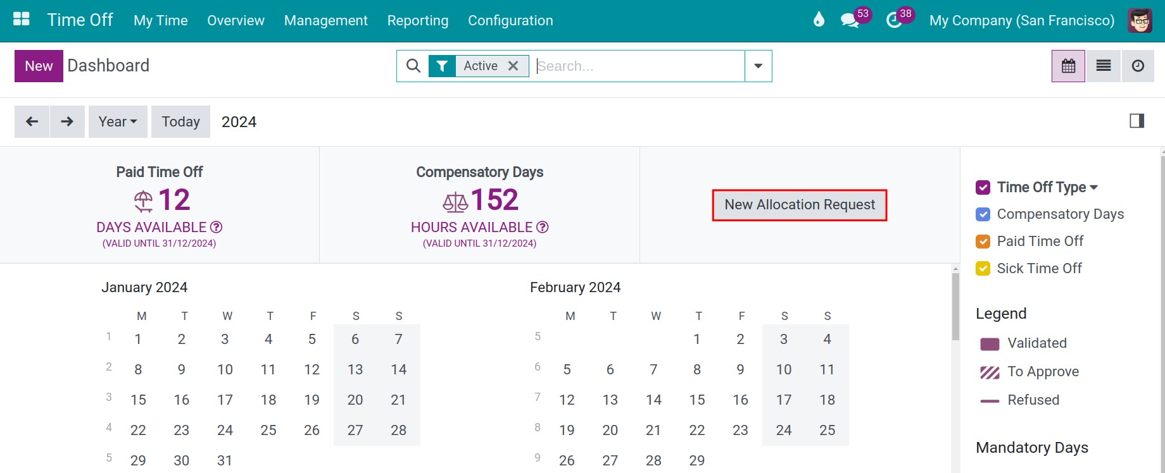The image size is (1165, 473).
Task: Select February 3 Saturday cell
Action: click(784, 340)
